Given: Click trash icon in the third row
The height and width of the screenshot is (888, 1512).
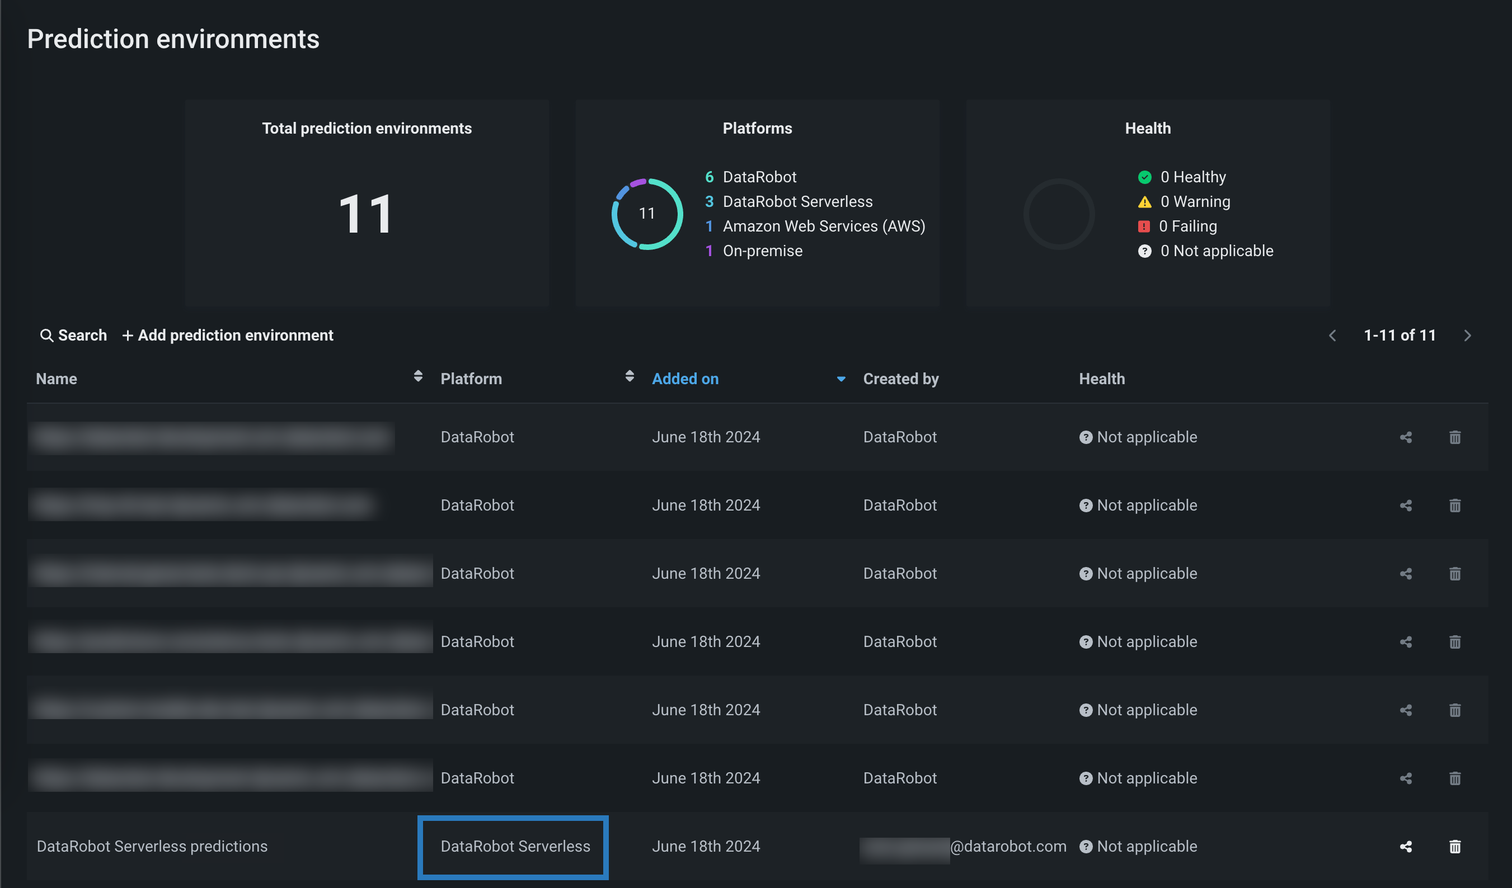Looking at the screenshot, I should coord(1454,574).
